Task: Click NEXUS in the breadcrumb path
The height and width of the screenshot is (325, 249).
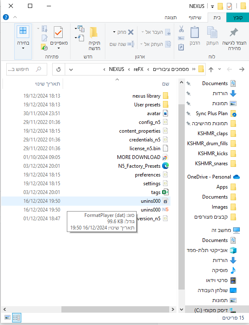Action: [117, 69]
